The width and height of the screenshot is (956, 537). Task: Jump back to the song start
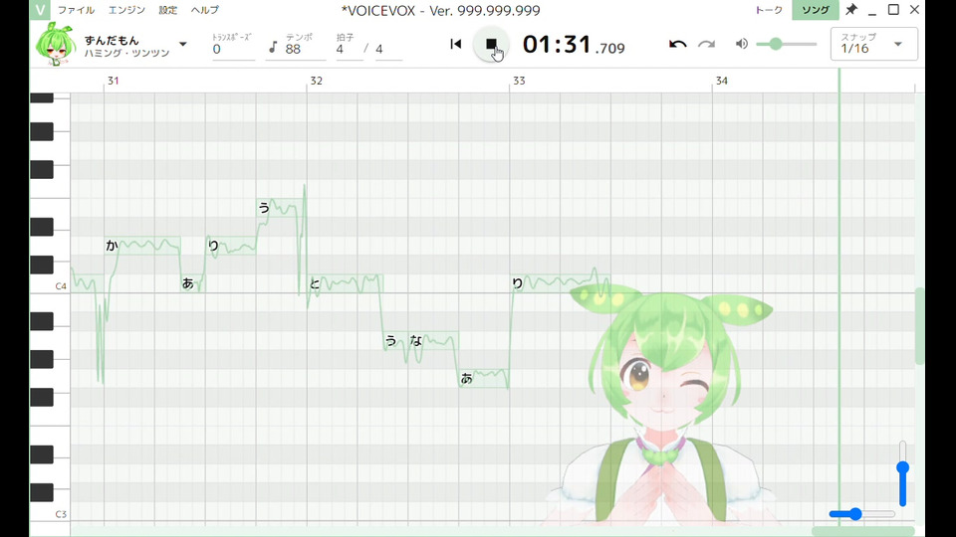455,44
